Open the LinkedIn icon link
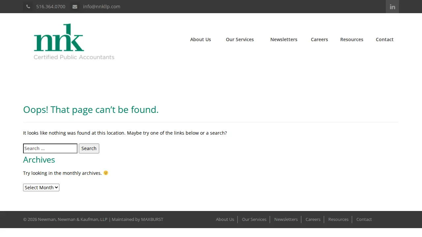 coord(392,7)
